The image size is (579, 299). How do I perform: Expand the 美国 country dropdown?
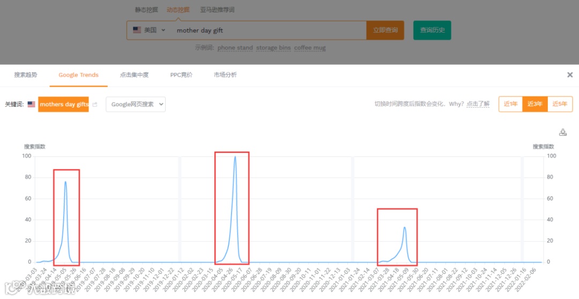[149, 30]
